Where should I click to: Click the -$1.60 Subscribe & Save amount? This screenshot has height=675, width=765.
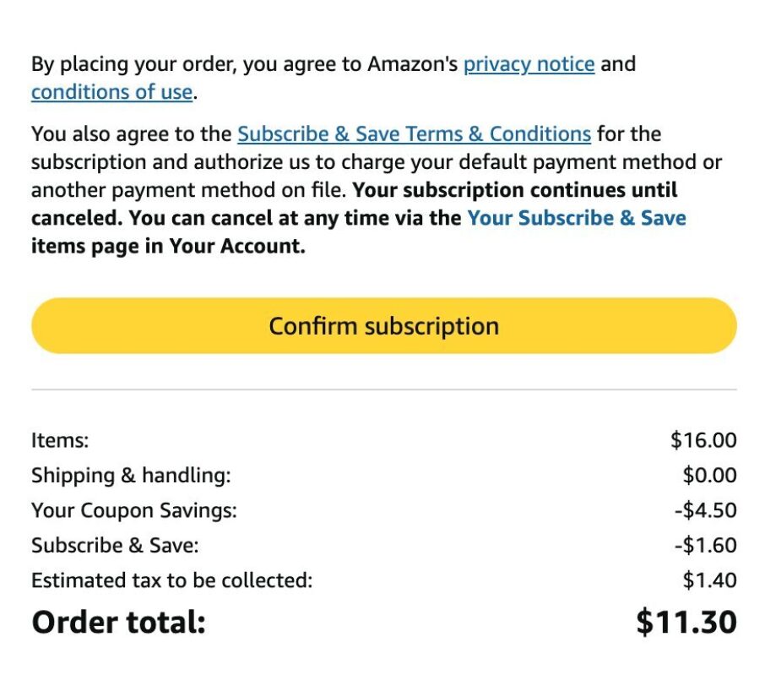[x=706, y=546]
